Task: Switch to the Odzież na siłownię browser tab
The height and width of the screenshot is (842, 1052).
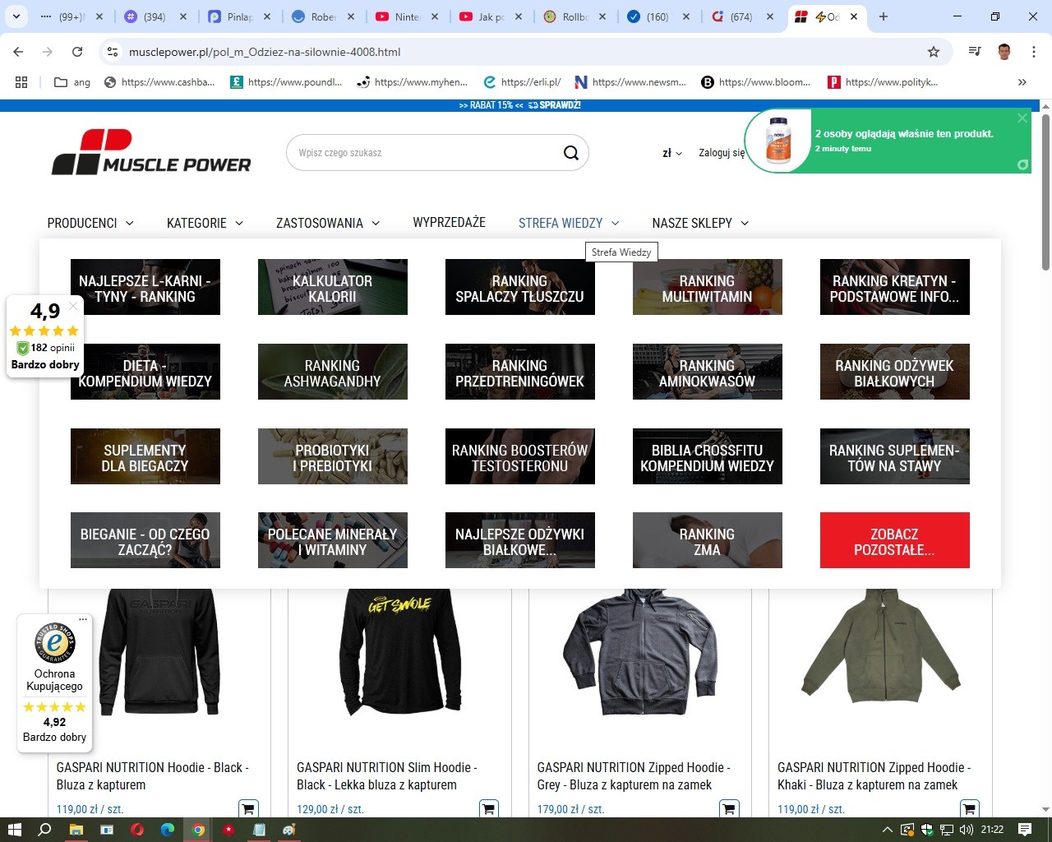Action: point(824,16)
